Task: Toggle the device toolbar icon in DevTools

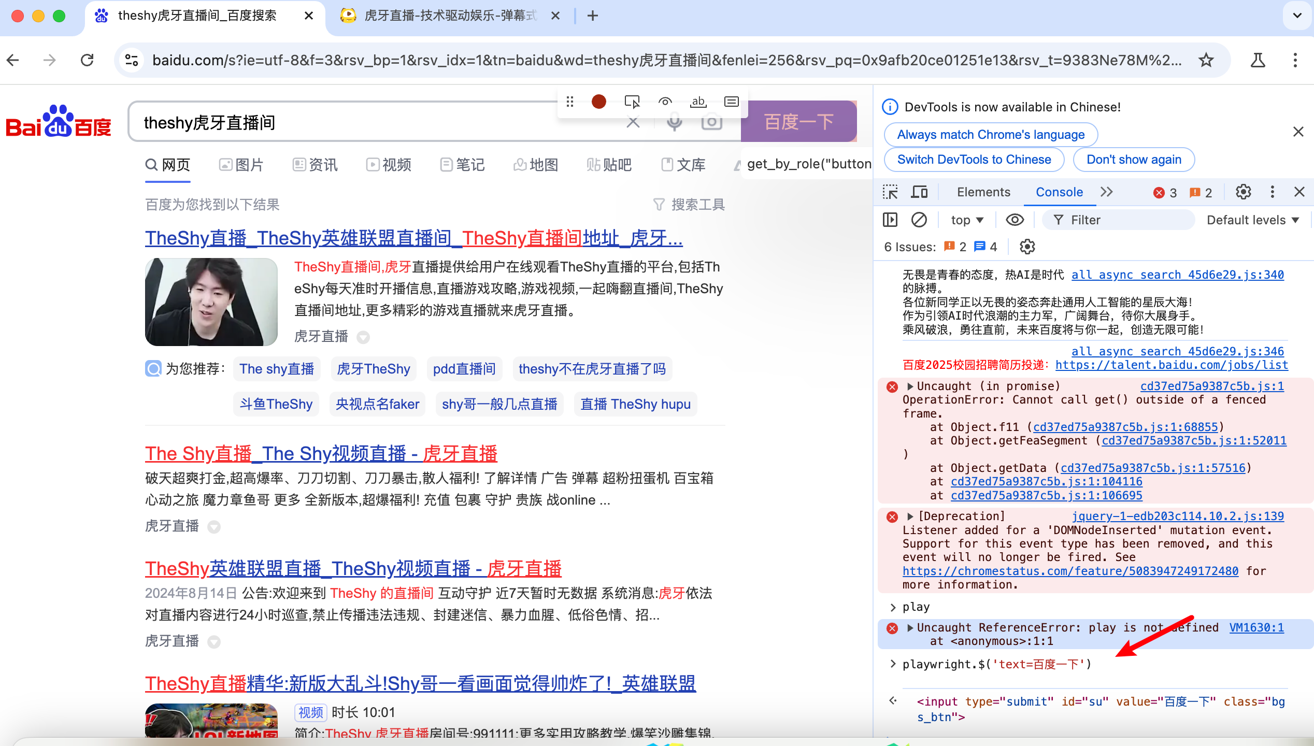Action: pyautogui.click(x=919, y=192)
